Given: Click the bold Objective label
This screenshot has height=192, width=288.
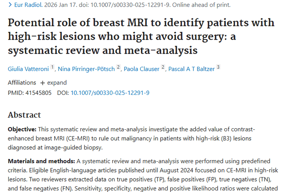Looking at the screenshot, I should (22, 129).
